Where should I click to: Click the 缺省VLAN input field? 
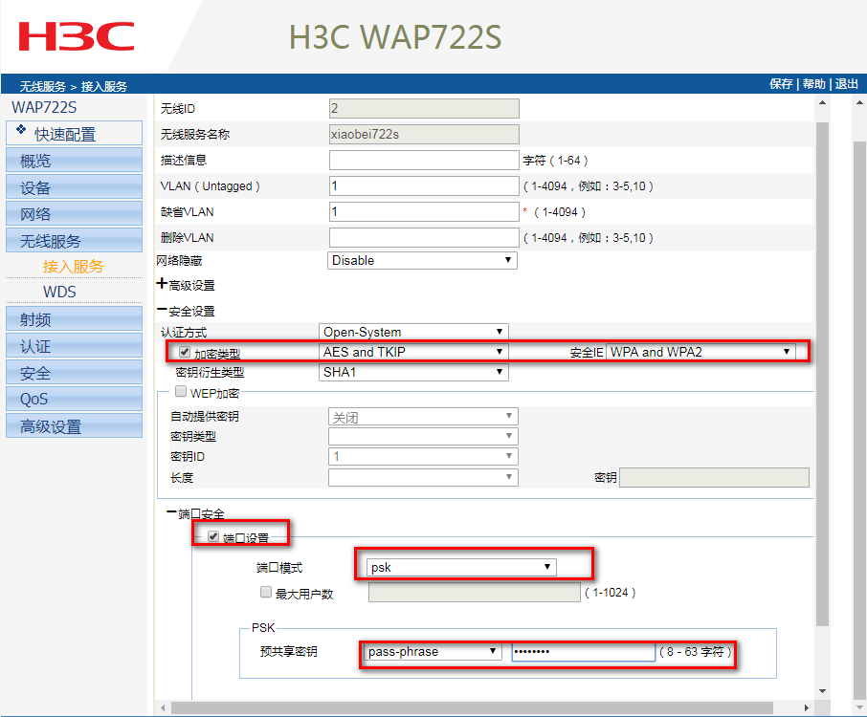(x=424, y=211)
